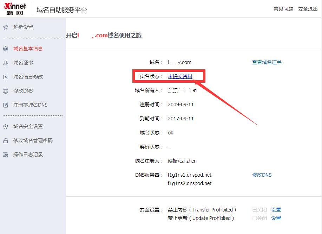Click the globe icon beside 域名基本信息

click(6, 49)
